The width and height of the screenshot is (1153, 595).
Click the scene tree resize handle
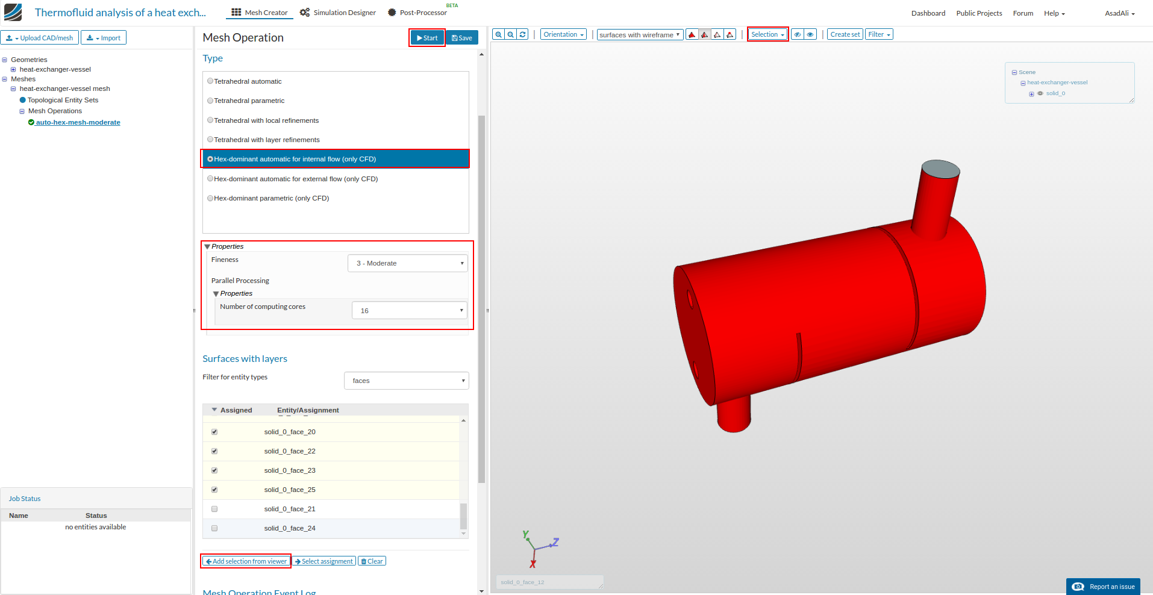tap(1131, 100)
